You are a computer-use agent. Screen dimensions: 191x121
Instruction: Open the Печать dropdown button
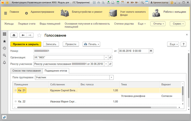(x=91, y=44)
